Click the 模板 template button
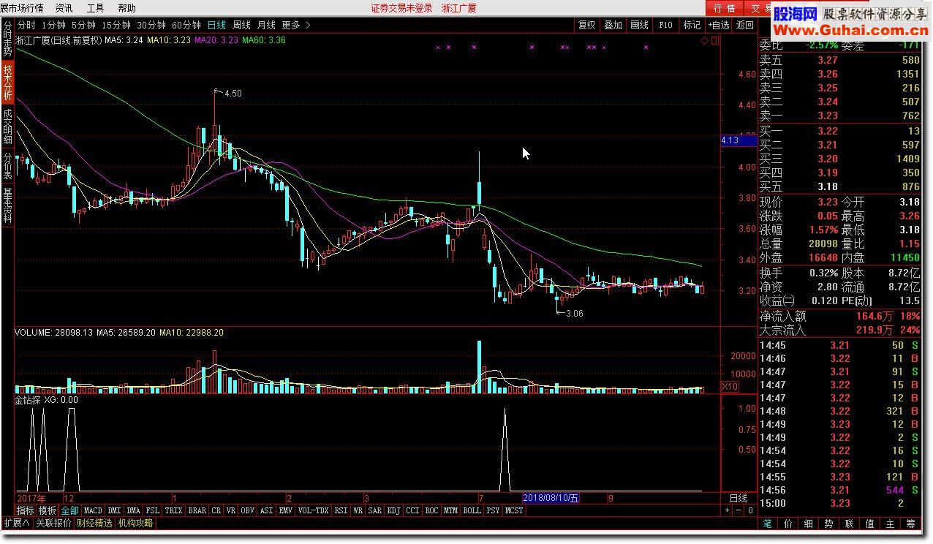The width and height of the screenshot is (933, 544). (48, 510)
